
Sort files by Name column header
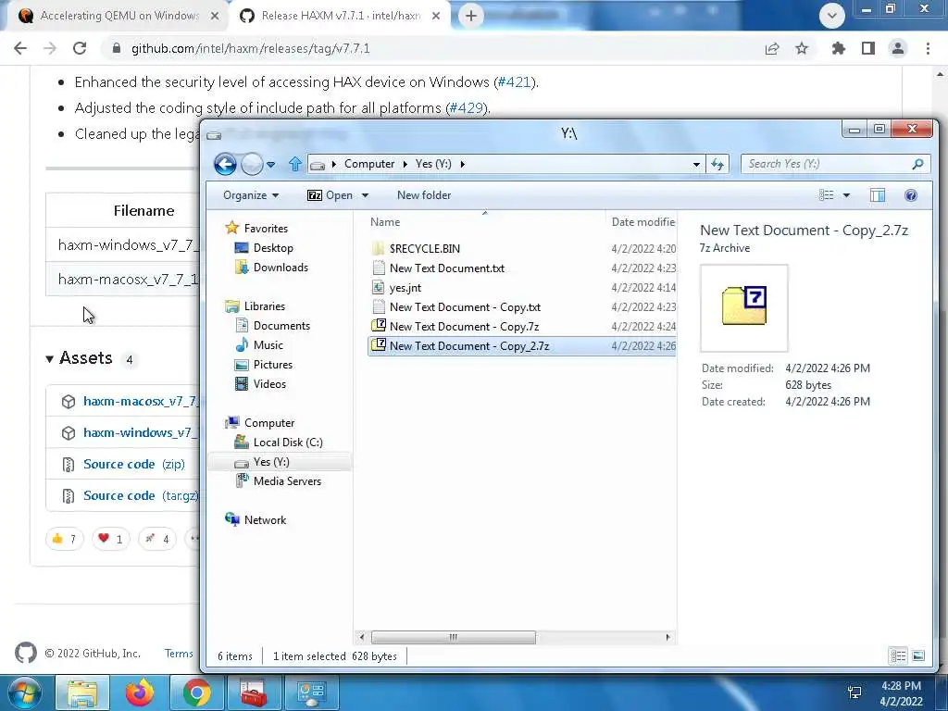(385, 222)
